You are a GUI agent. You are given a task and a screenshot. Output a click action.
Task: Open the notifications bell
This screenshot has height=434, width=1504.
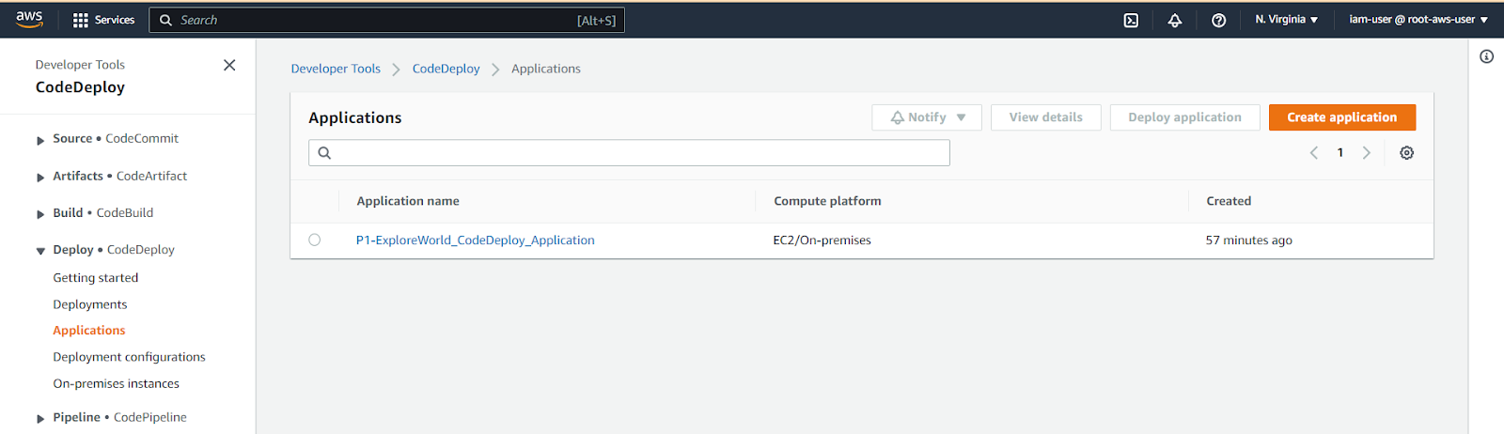coord(1175,20)
